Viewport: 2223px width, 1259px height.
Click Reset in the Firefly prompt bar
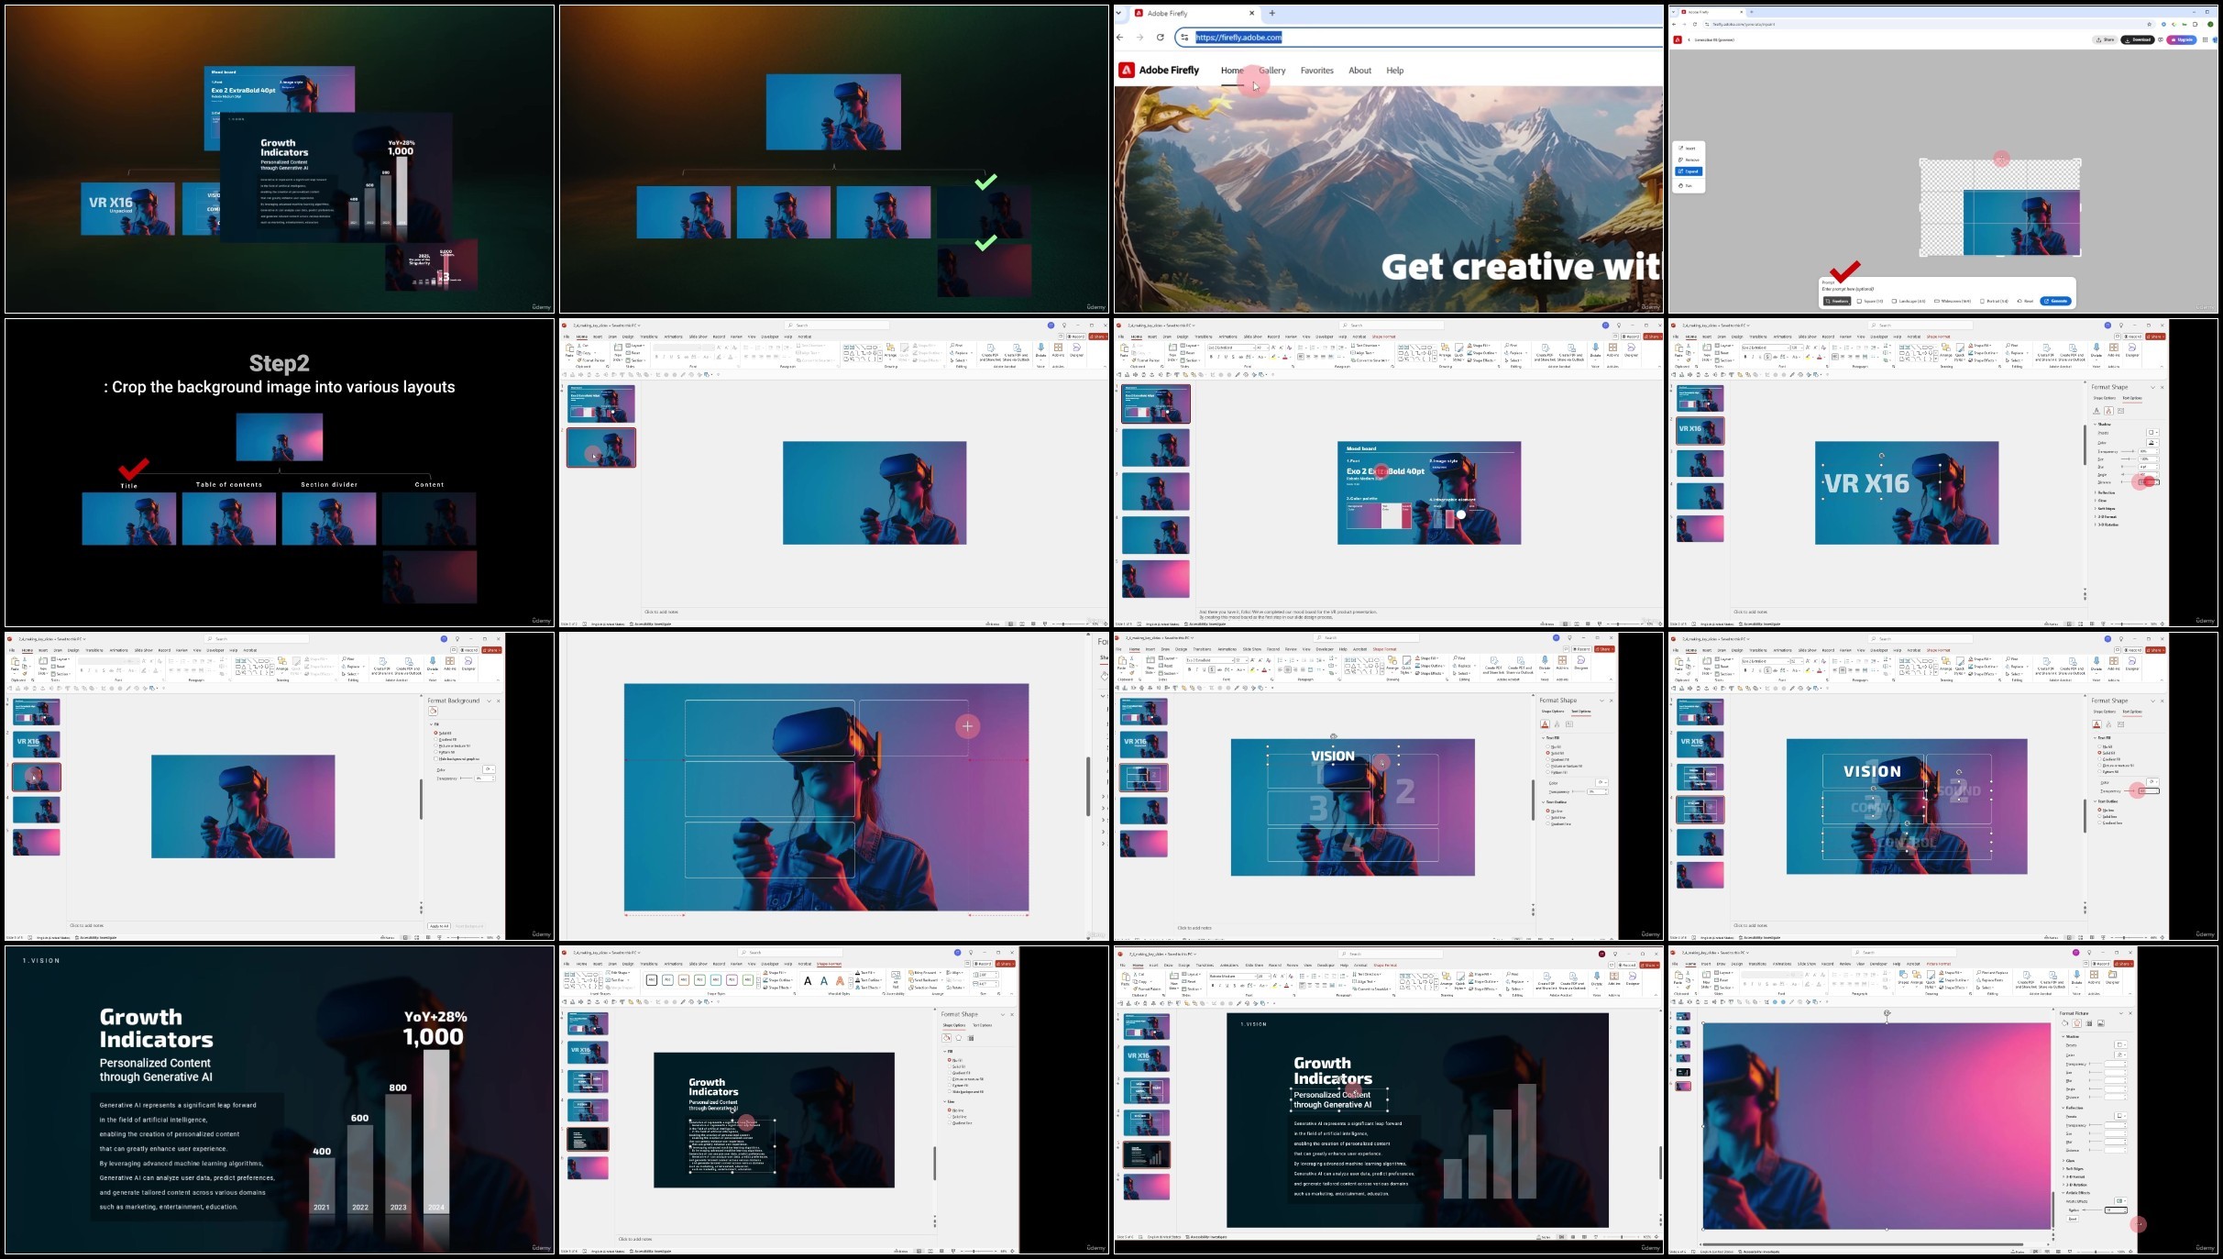tap(2026, 301)
